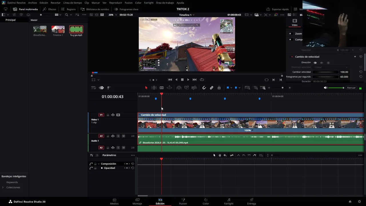Open the Fairlight menu
This screenshot has height=206, width=366.
(x=149, y=3)
